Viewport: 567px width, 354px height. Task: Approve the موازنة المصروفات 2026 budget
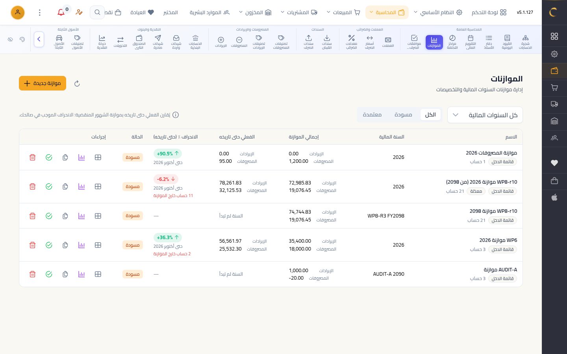[x=49, y=157]
